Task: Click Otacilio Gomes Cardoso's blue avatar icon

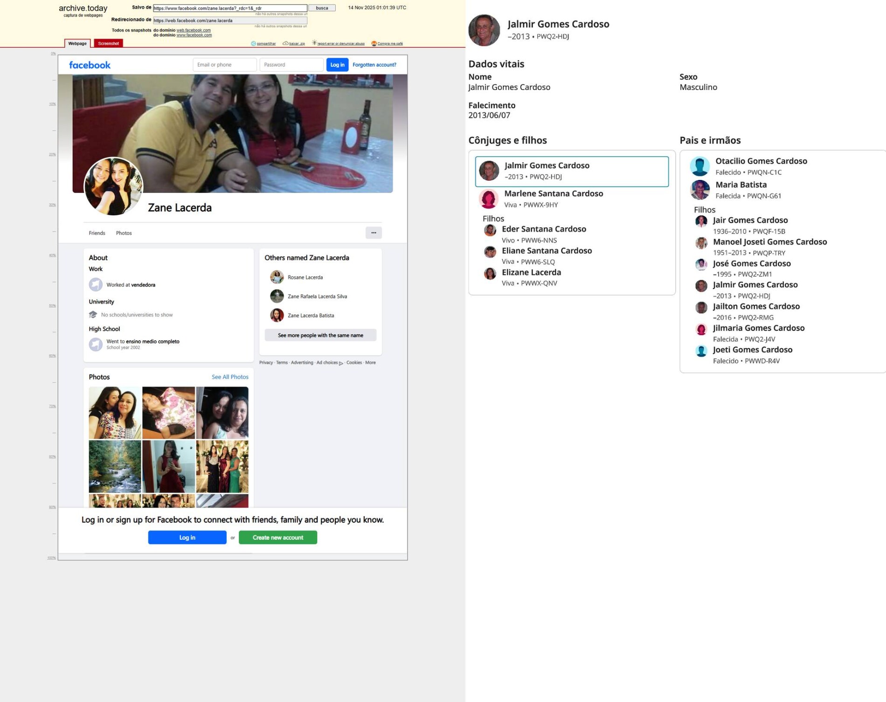Action: click(699, 166)
